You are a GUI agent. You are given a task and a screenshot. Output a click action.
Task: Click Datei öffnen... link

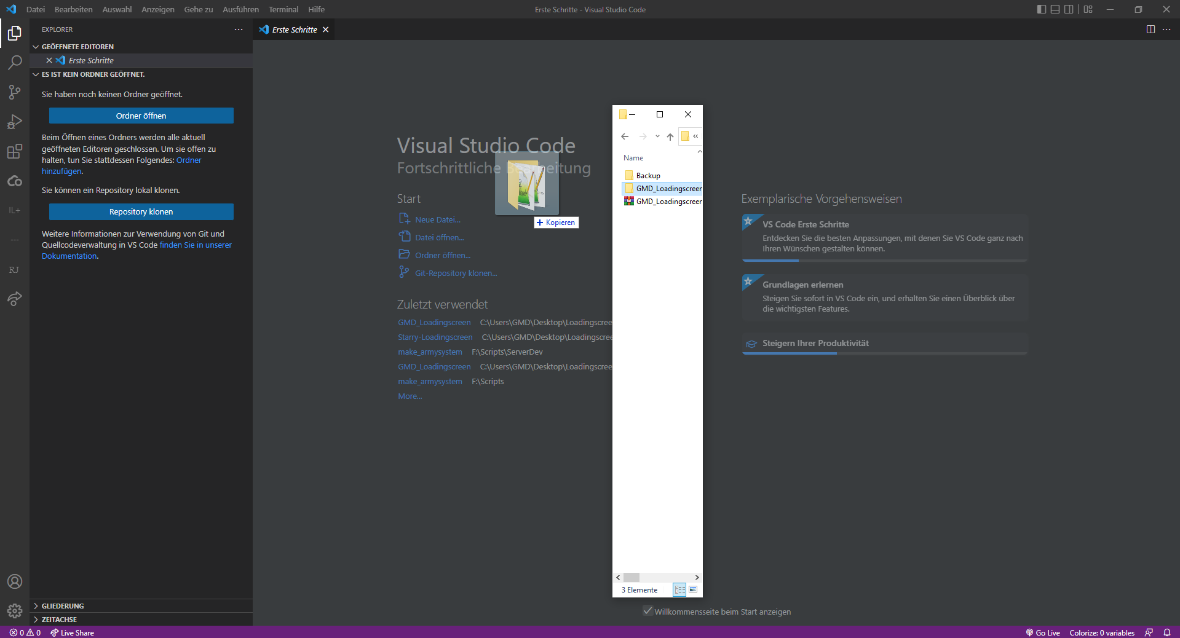pyautogui.click(x=439, y=237)
